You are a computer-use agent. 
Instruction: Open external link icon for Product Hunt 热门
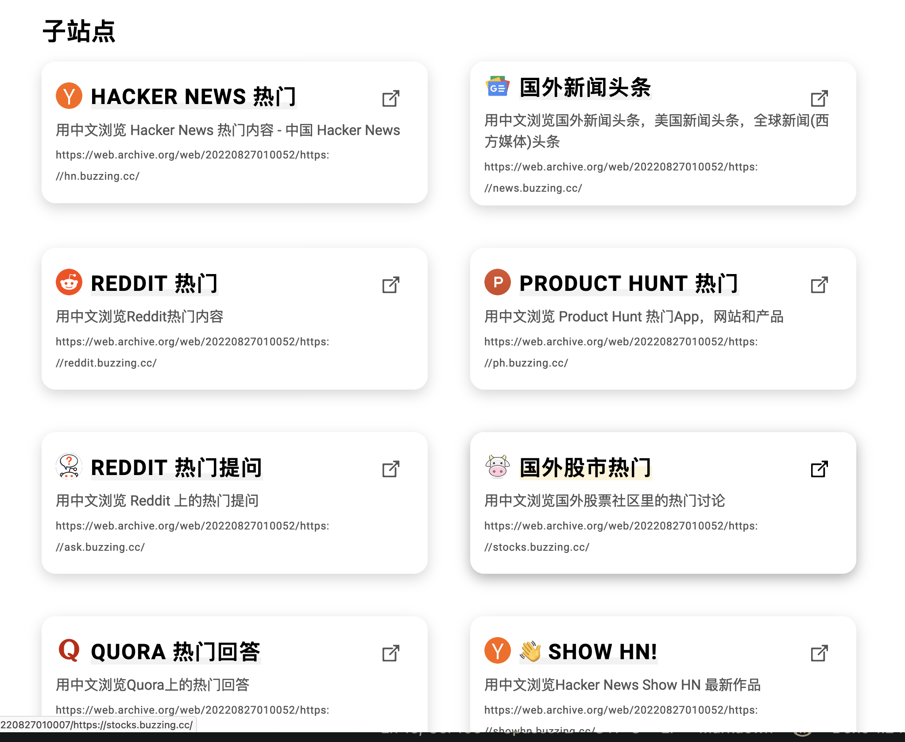[820, 285]
